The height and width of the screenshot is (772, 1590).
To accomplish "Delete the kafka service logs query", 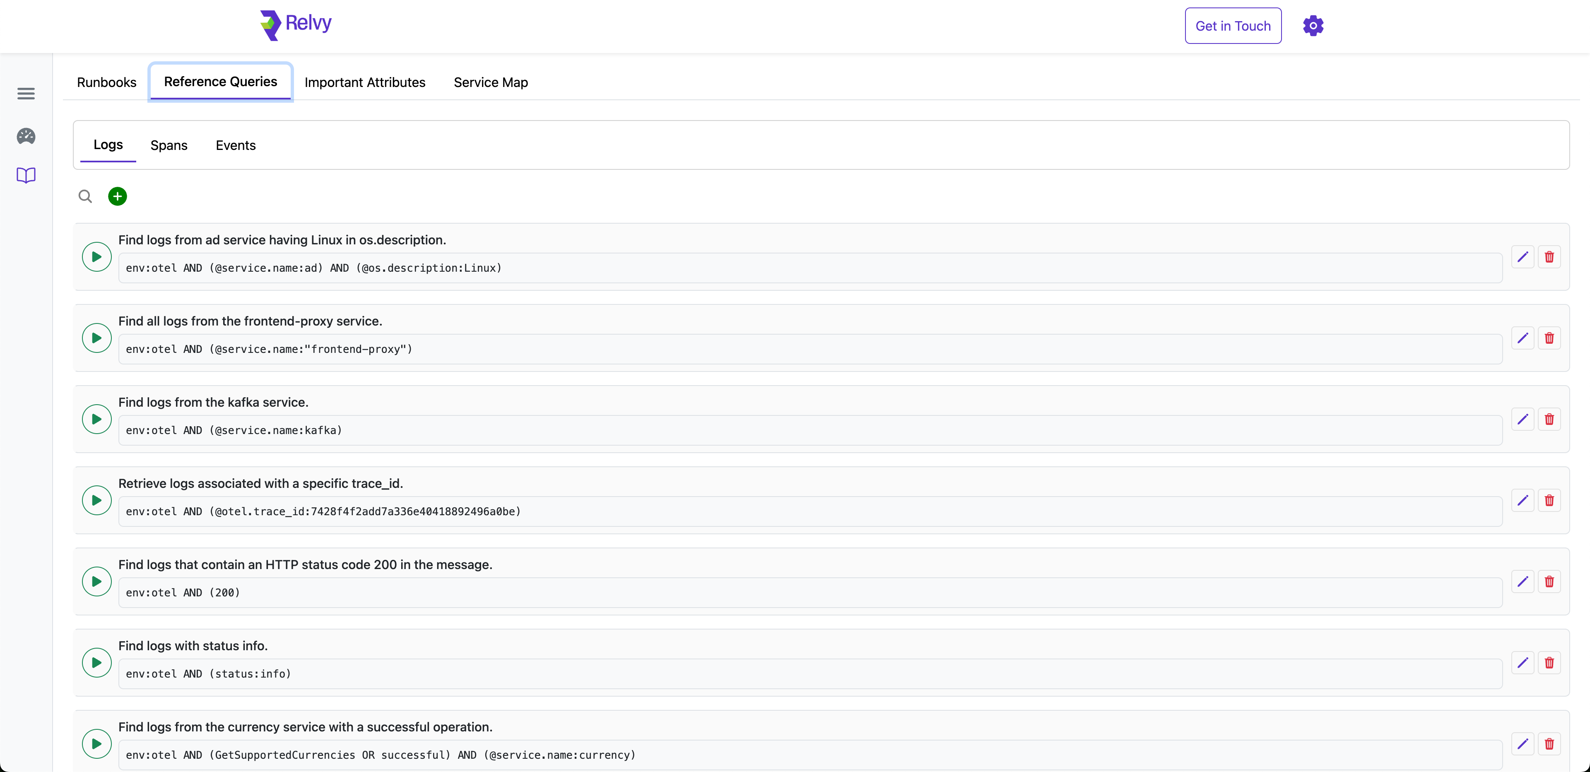I will 1549,420.
